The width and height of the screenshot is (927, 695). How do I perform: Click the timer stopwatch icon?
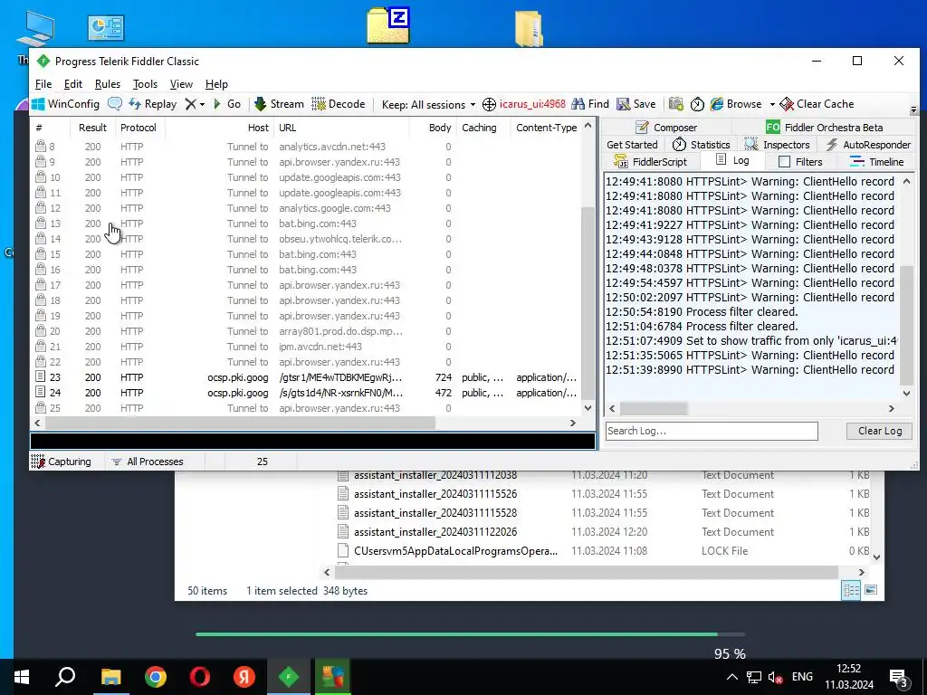[x=698, y=104]
